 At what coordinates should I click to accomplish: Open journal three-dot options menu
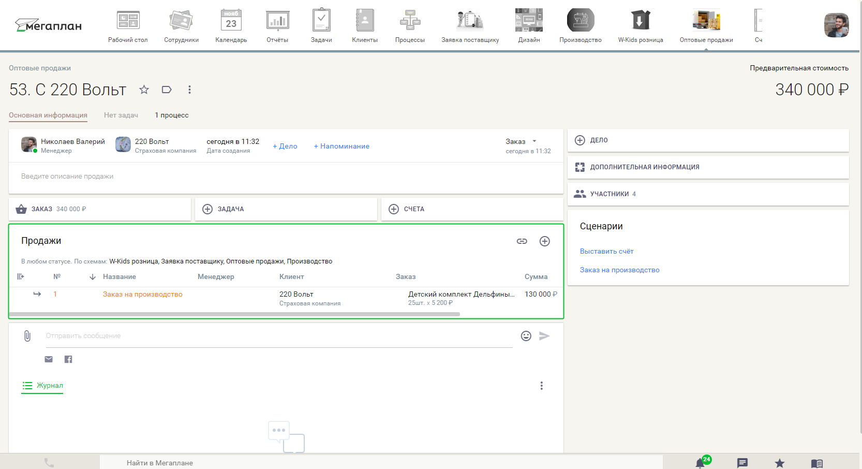(x=542, y=386)
